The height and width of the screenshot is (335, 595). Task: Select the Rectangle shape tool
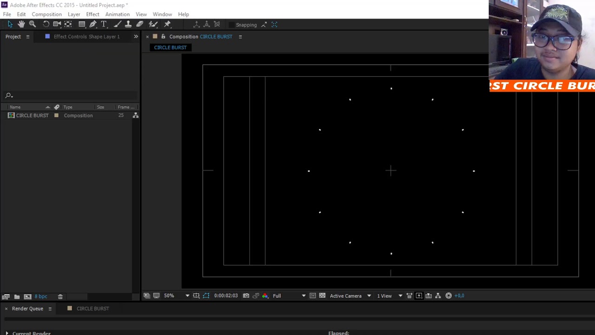(82, 24)
